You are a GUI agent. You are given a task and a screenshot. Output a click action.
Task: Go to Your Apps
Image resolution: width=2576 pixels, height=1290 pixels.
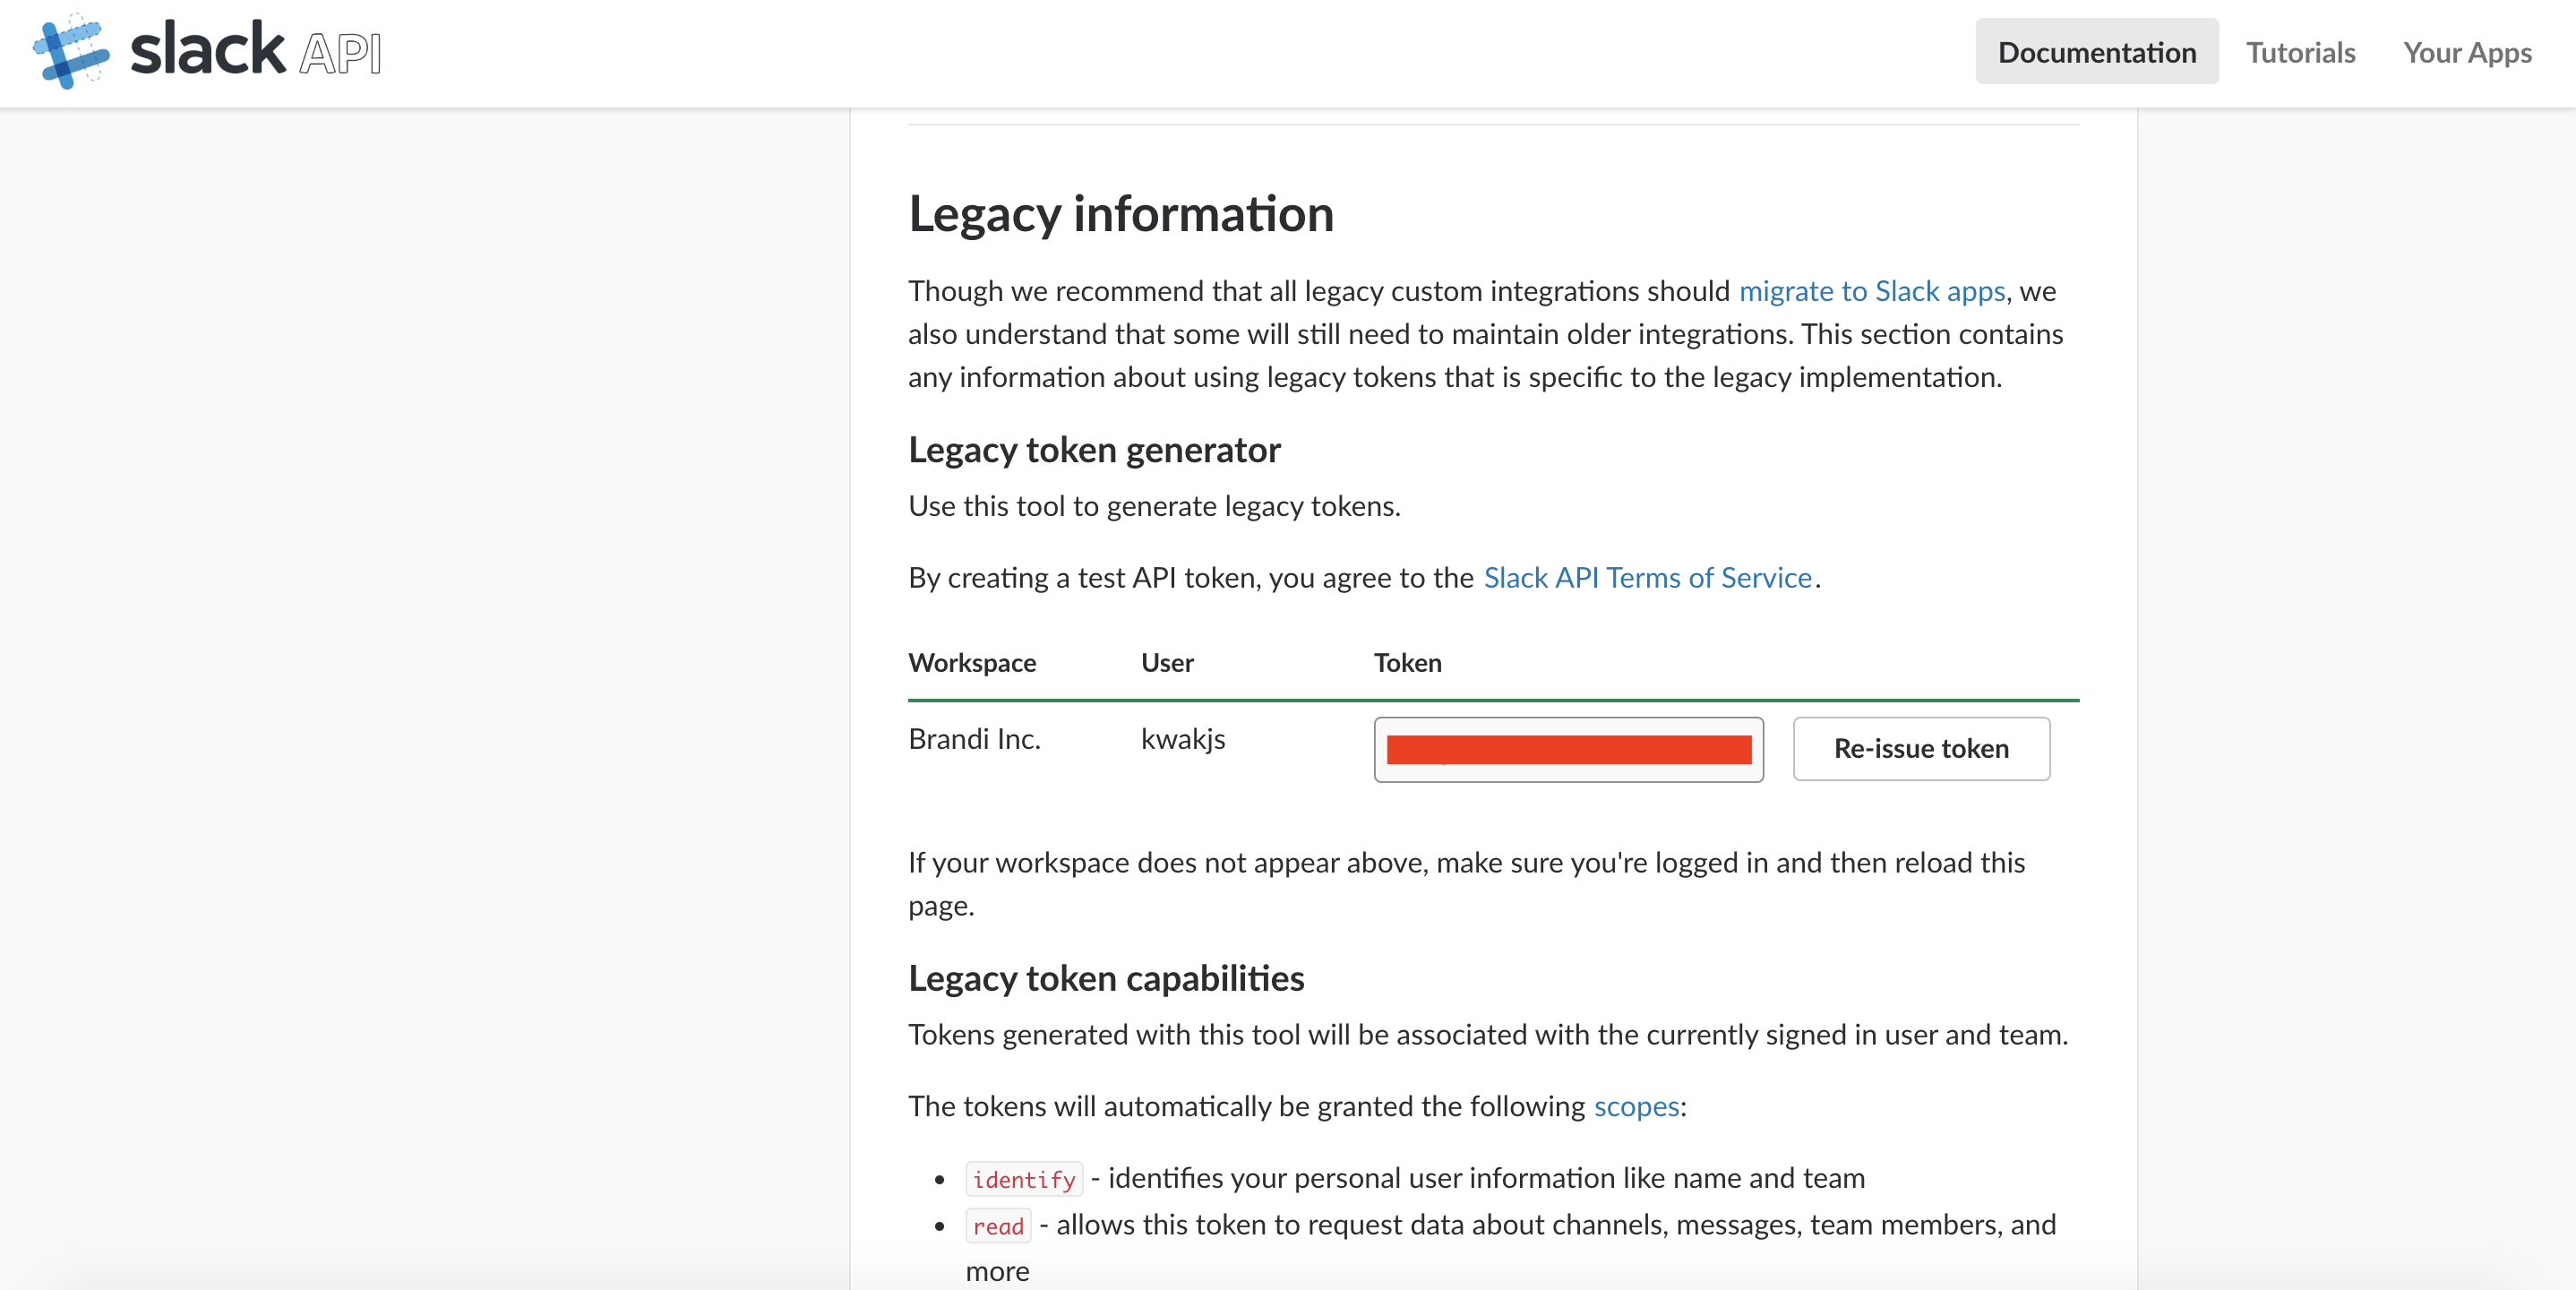2467,52
